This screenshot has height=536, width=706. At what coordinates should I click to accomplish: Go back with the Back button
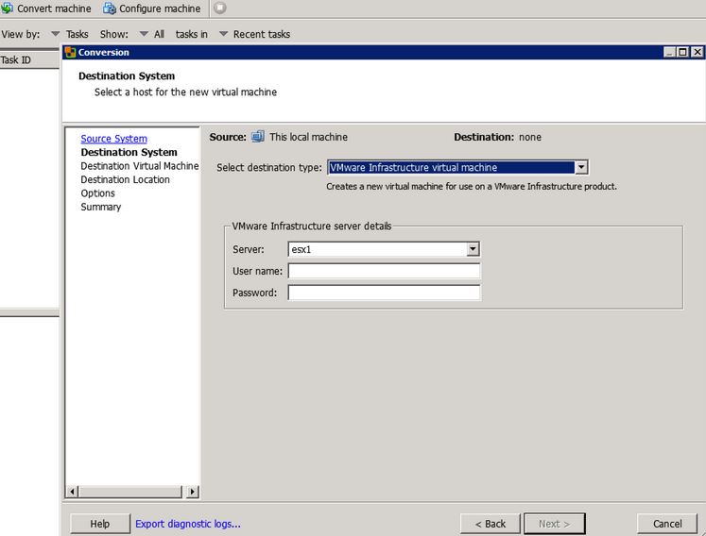(x=490, y=524)
